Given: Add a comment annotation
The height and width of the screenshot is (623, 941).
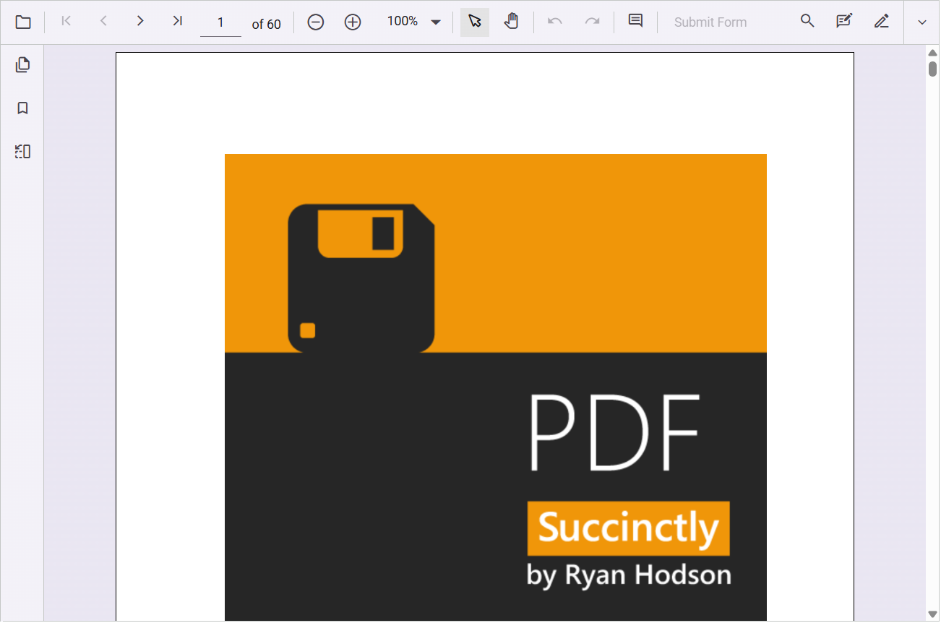Looking at the screenshot, I should (x=635, y=21).
